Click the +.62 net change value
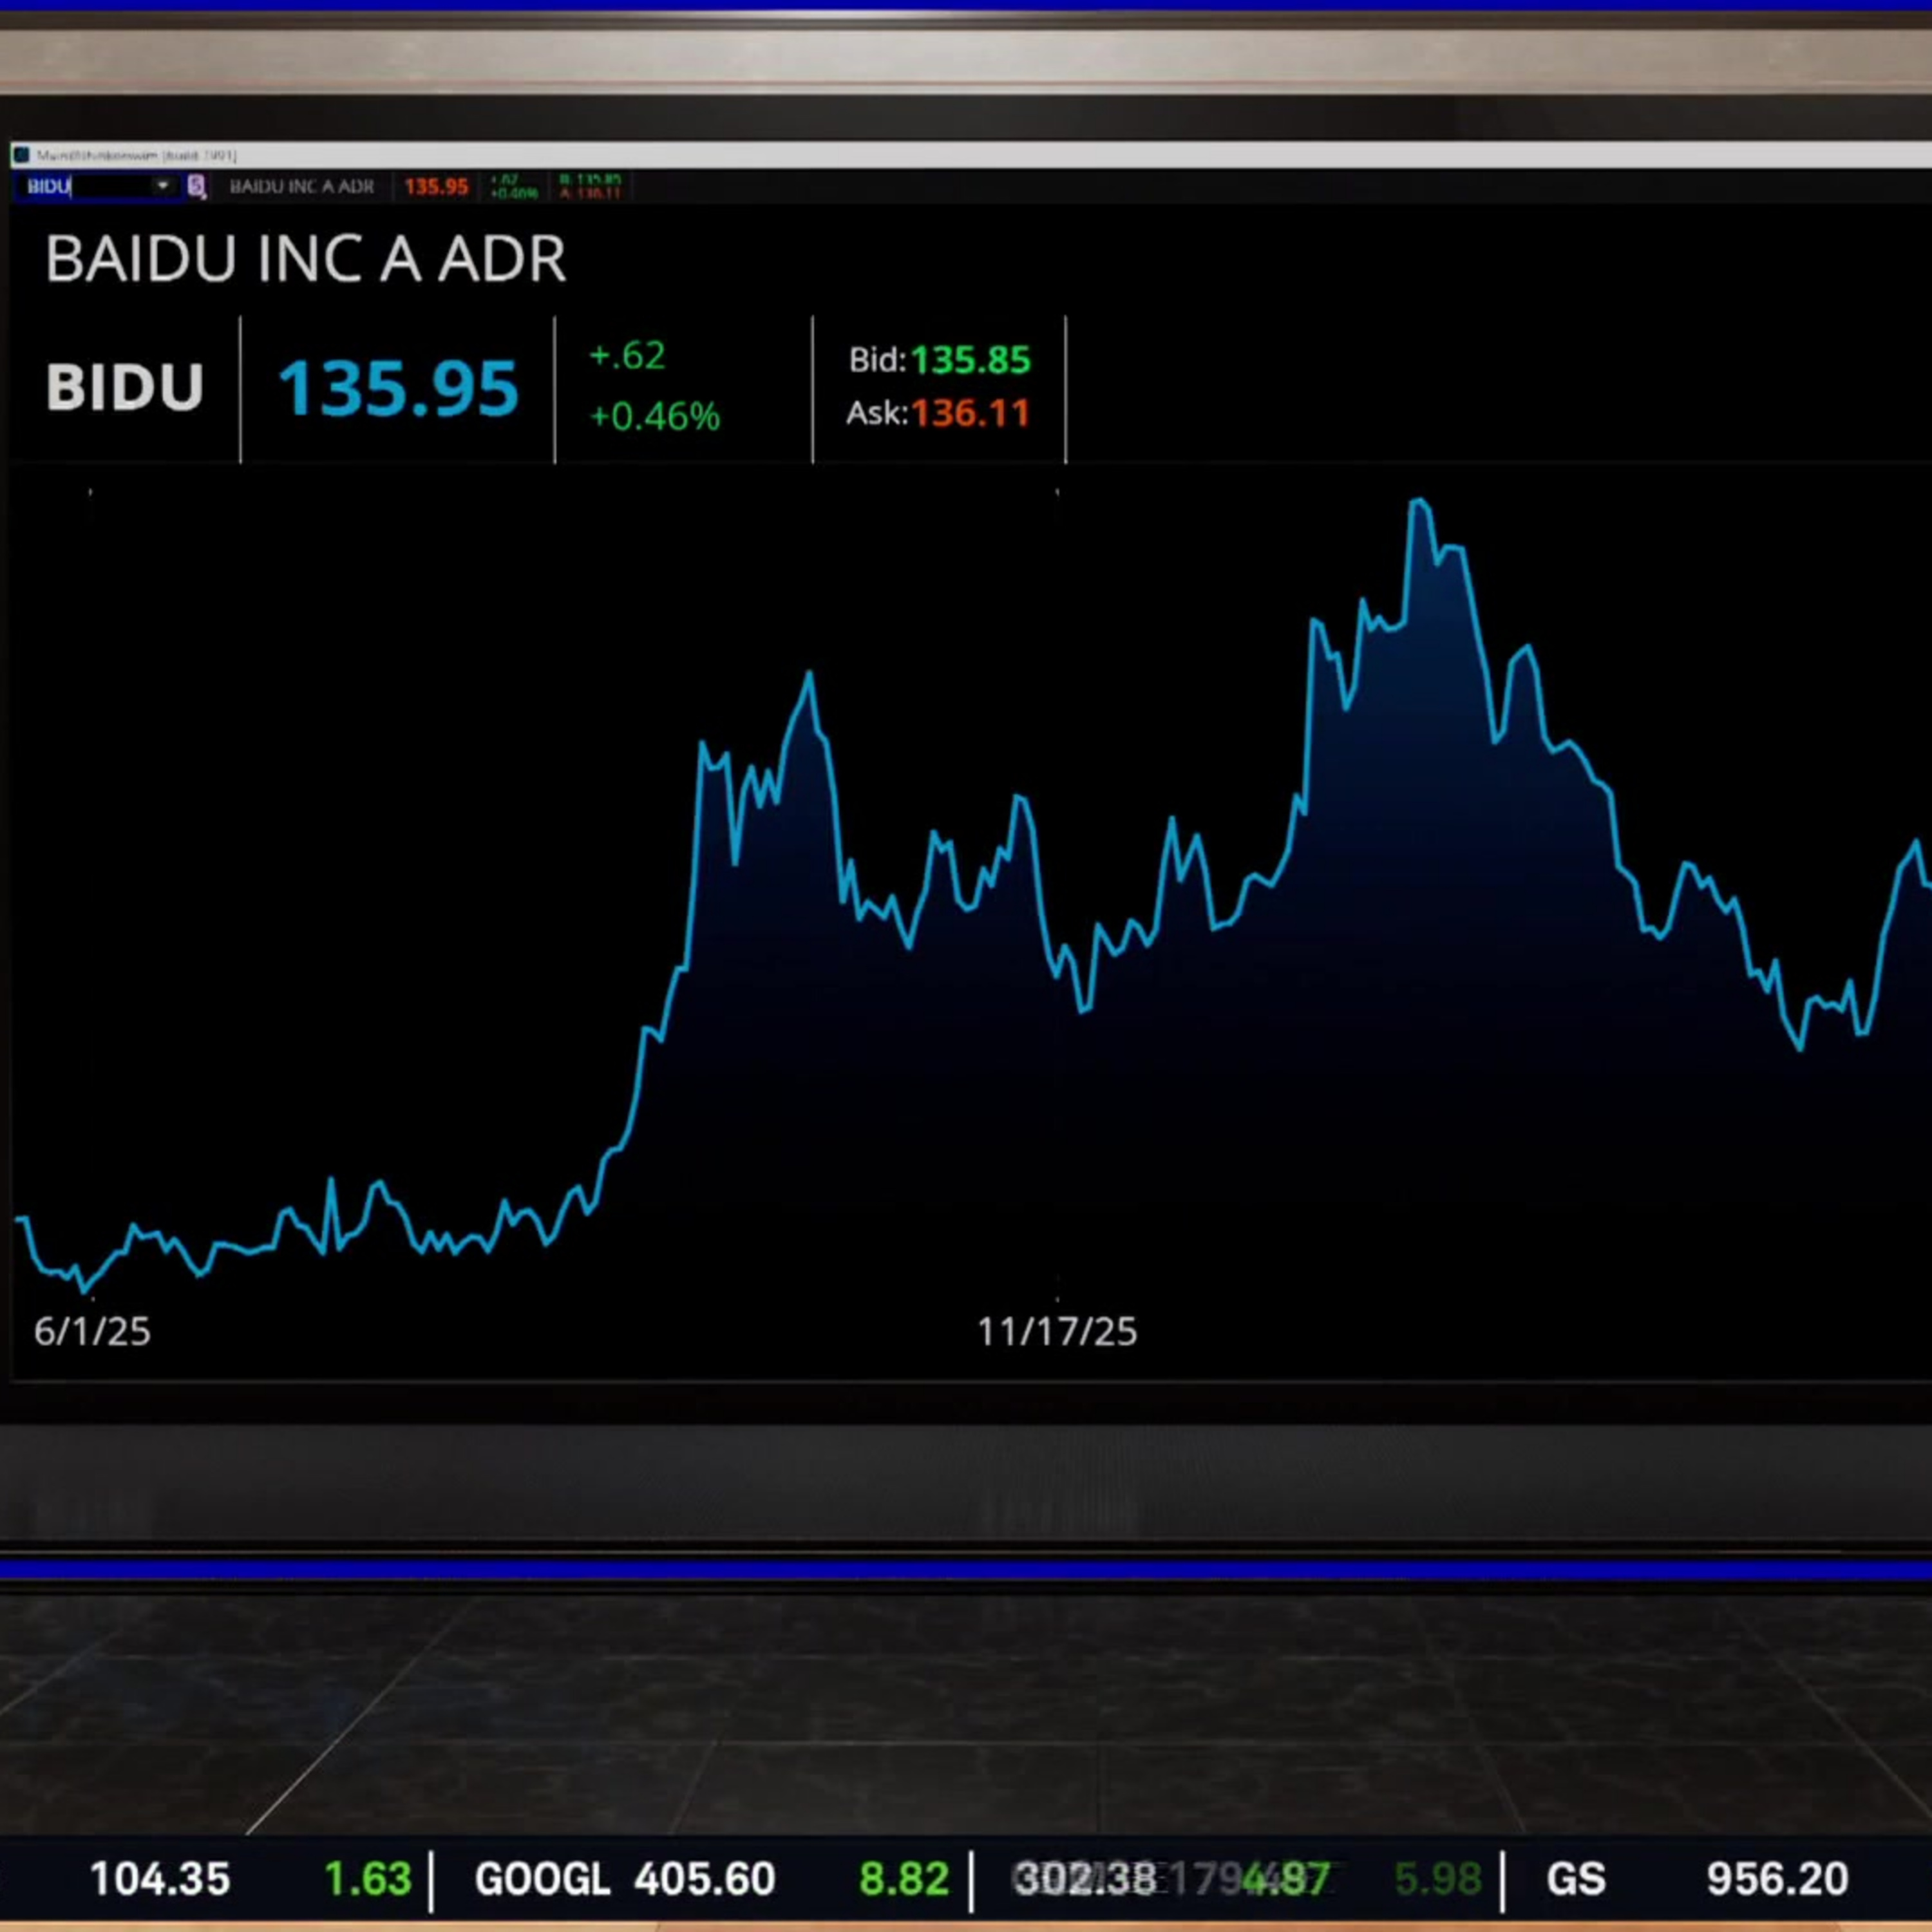The height and width of the screenshot is (1932, 1932). pyautogui.click(x=627, y=356)
